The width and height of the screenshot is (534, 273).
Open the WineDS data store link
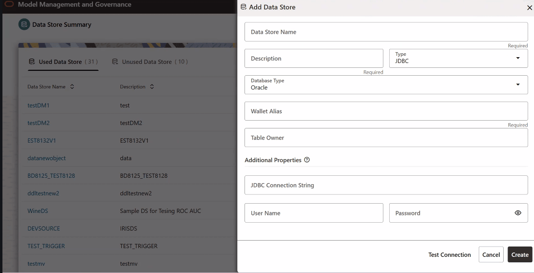point(38,211)
